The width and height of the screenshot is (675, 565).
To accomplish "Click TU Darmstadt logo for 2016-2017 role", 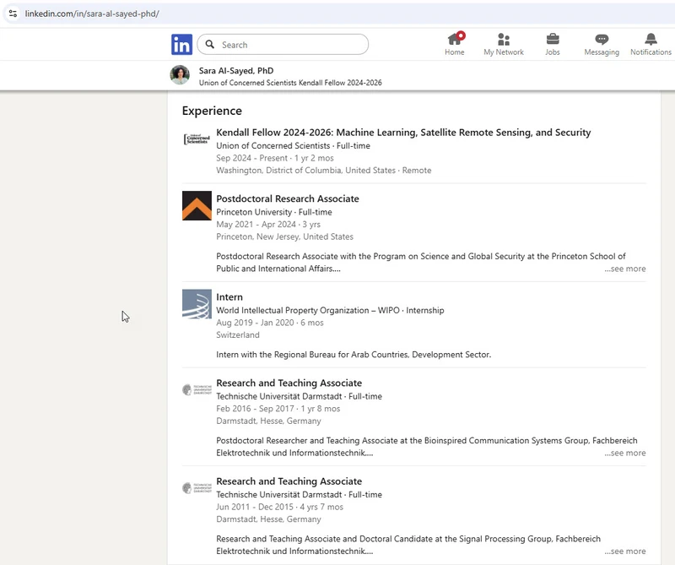I will (x=197, y=390).
